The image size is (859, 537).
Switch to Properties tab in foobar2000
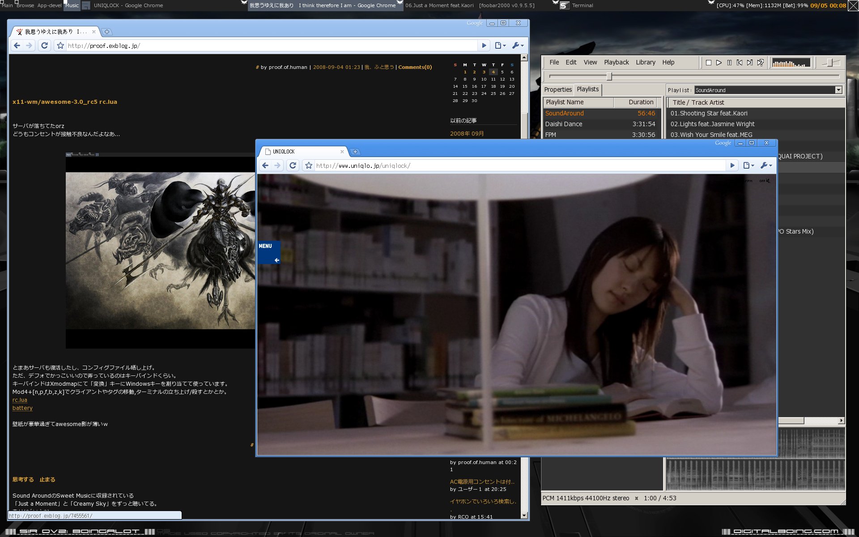pos(558,89)
